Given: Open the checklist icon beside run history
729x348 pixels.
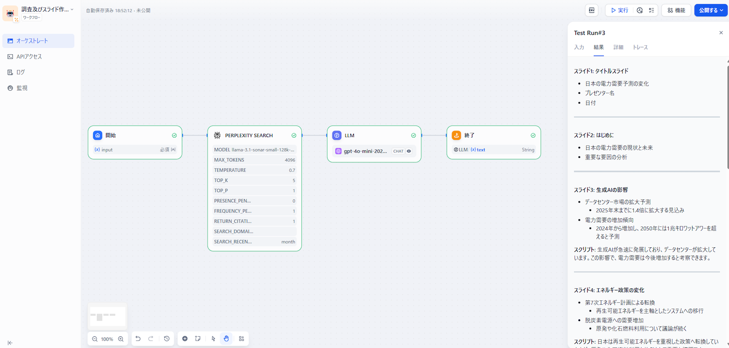Looking at the screenshot, I should pyautogui.click(x=651, y=10).
